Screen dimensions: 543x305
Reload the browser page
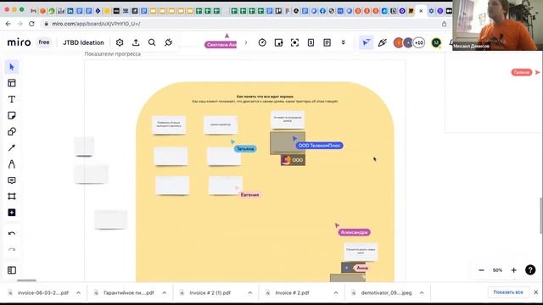click(31, 24)
